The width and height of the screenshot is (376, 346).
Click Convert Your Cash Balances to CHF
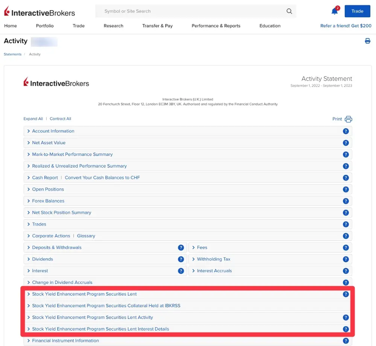pos(102,178)
